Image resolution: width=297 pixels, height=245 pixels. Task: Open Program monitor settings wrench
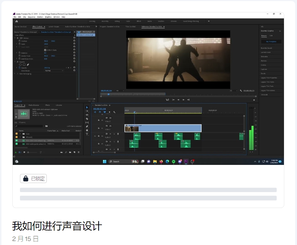[241, 91]
